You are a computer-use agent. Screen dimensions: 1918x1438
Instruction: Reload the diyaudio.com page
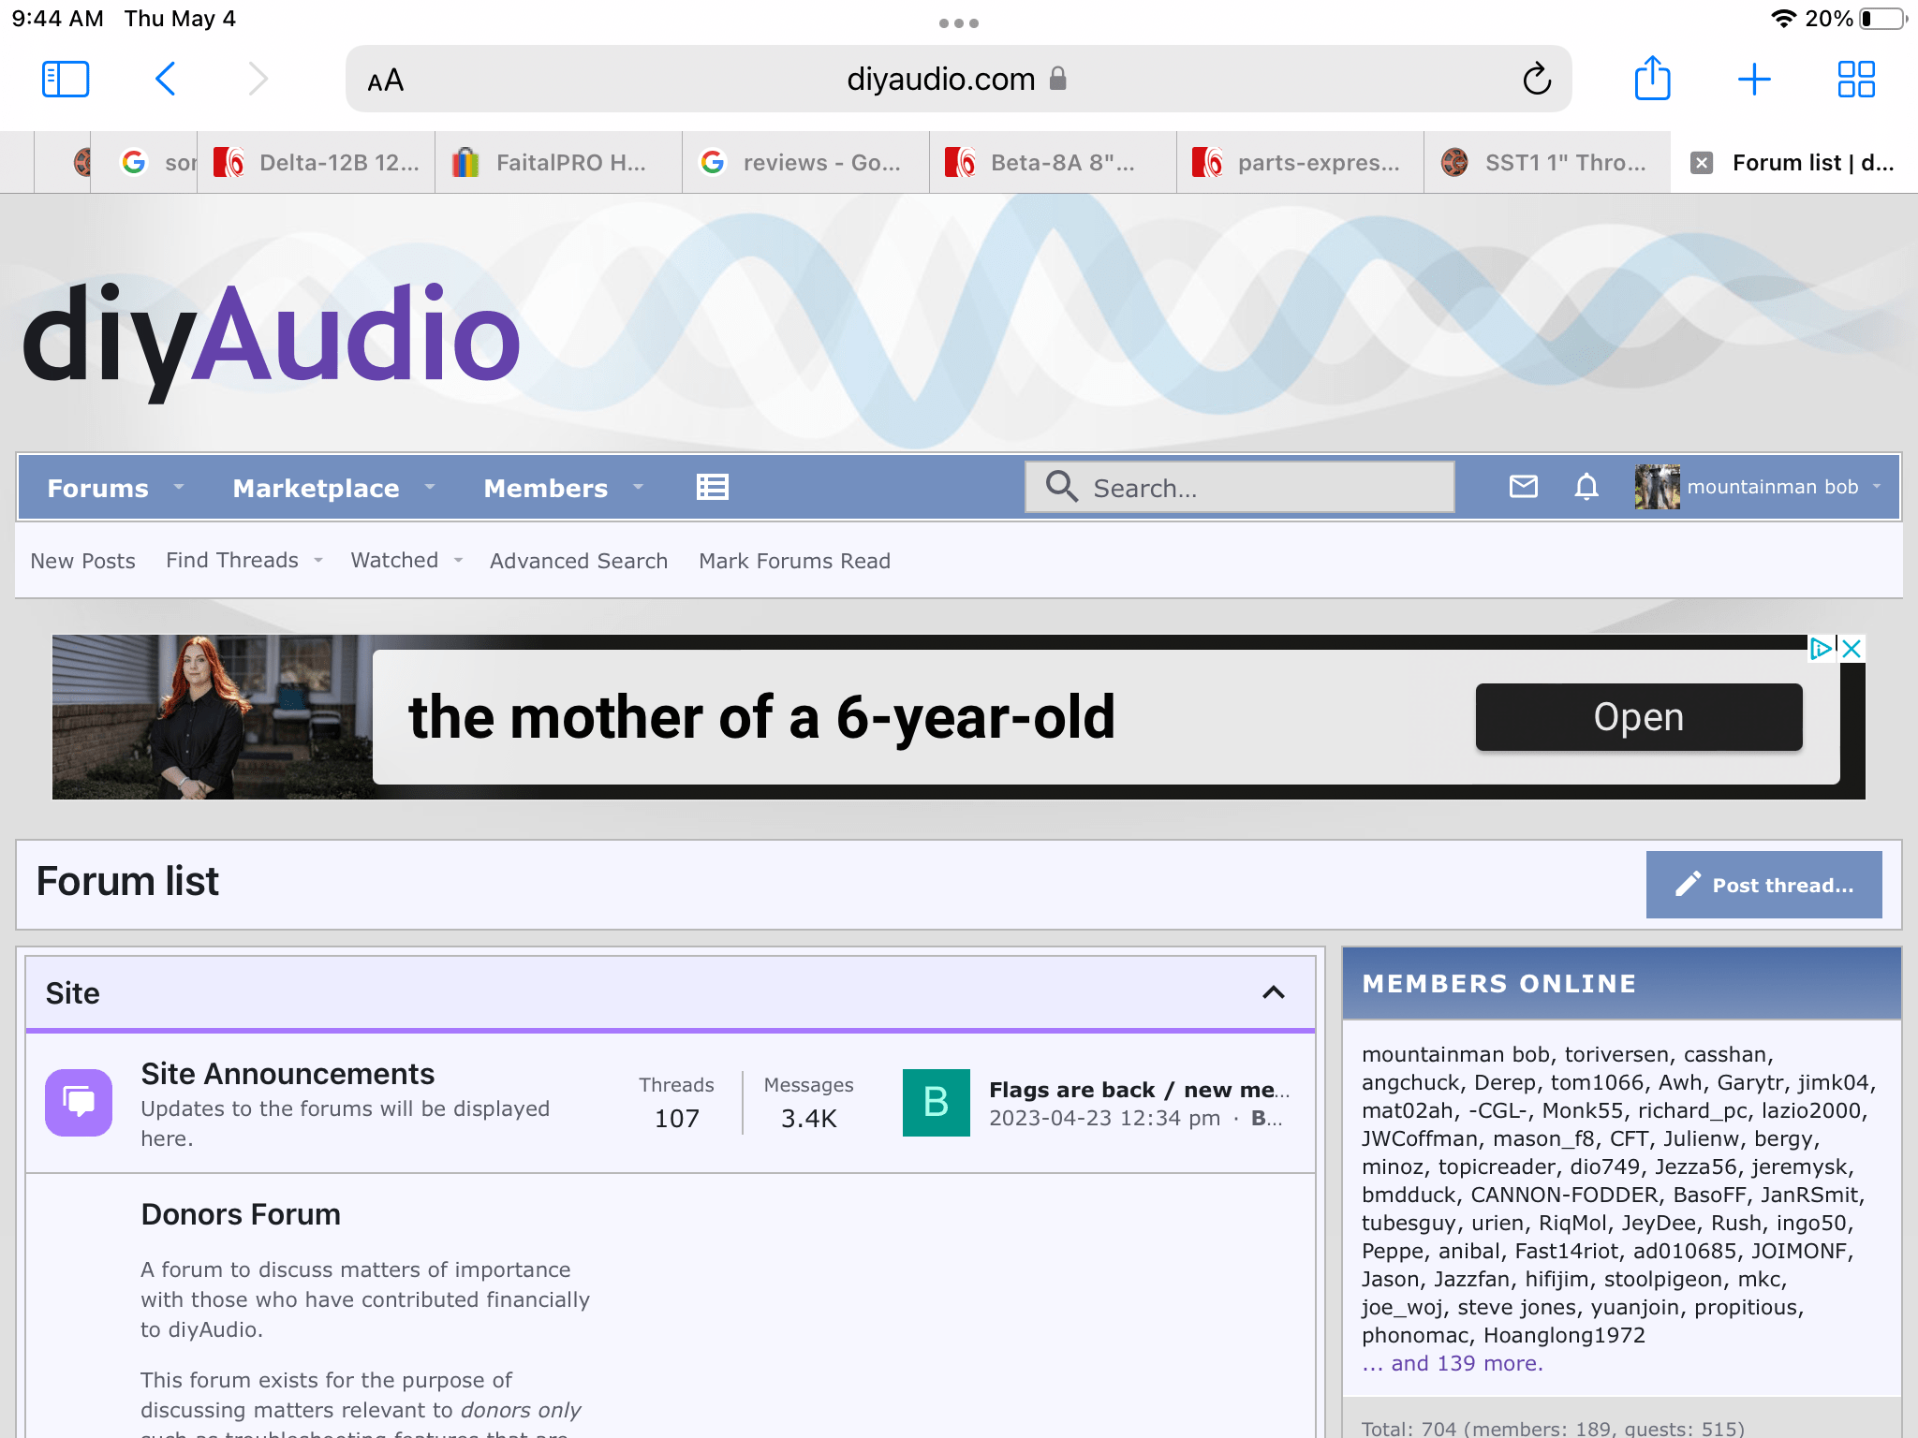pyautogui.click(x=1536, y=80)
